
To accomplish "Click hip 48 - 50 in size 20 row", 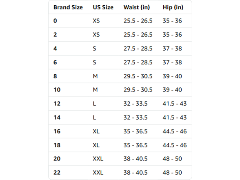I will 172,159.
